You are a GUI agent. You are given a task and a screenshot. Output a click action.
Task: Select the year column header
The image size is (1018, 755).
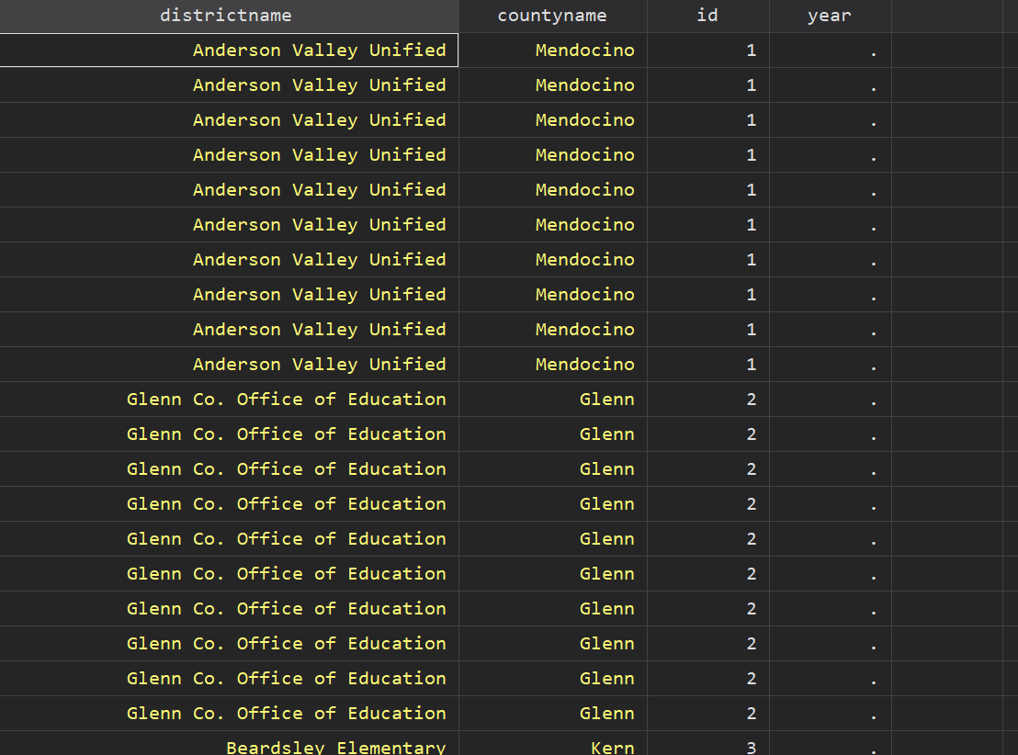click(x=830, y=16)
